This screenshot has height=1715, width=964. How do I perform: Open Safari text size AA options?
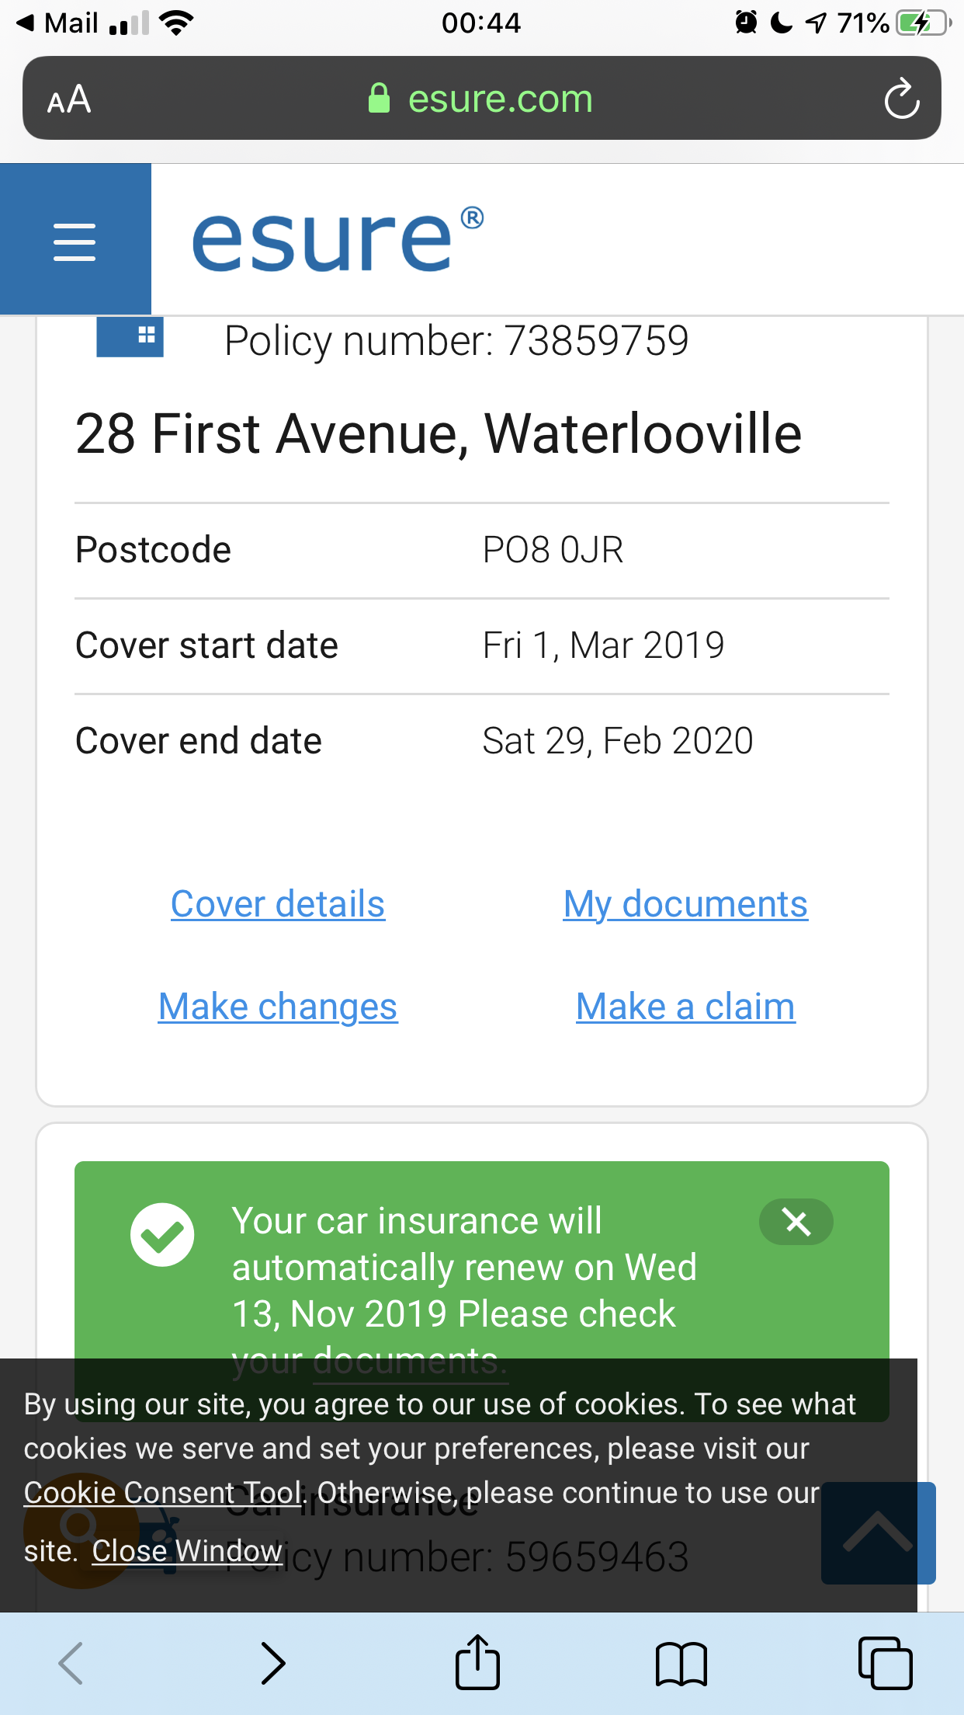tap(69, 99)
